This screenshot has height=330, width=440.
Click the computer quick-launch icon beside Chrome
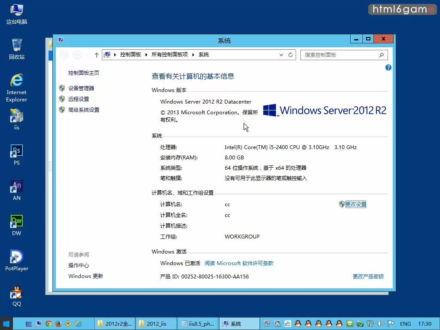(38, 324)
